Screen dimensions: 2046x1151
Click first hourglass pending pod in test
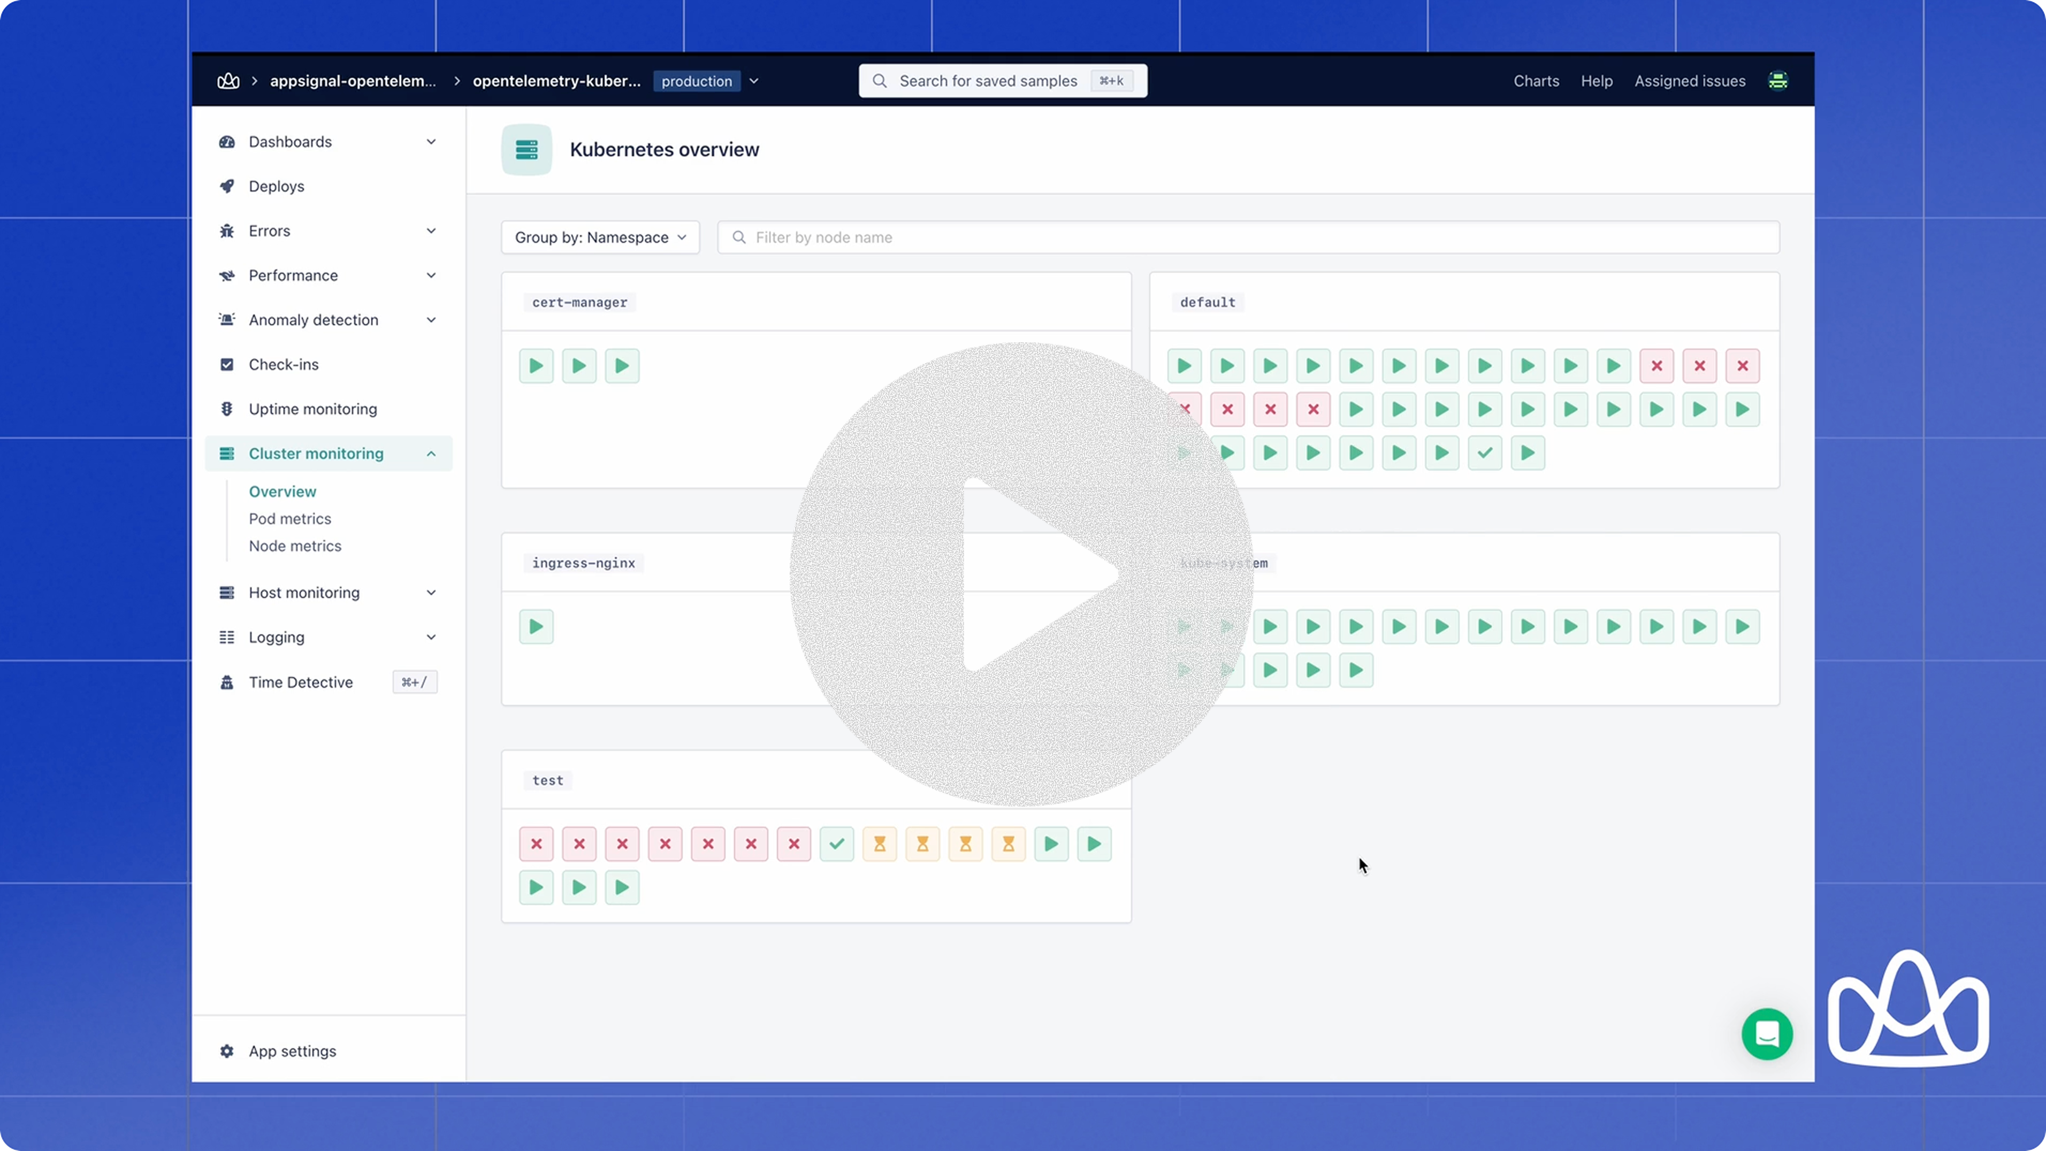[x=879, y=844]
